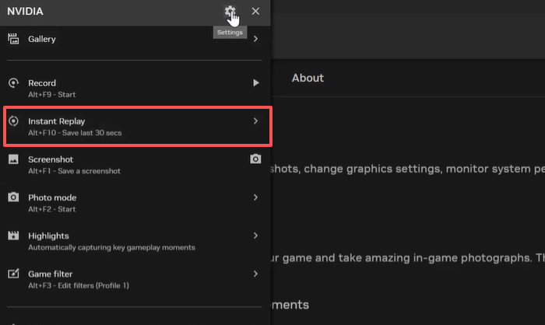Close the NVIDIA overlay panel
The height and width of the screenshot is (325, 545).
click(255, 12)
